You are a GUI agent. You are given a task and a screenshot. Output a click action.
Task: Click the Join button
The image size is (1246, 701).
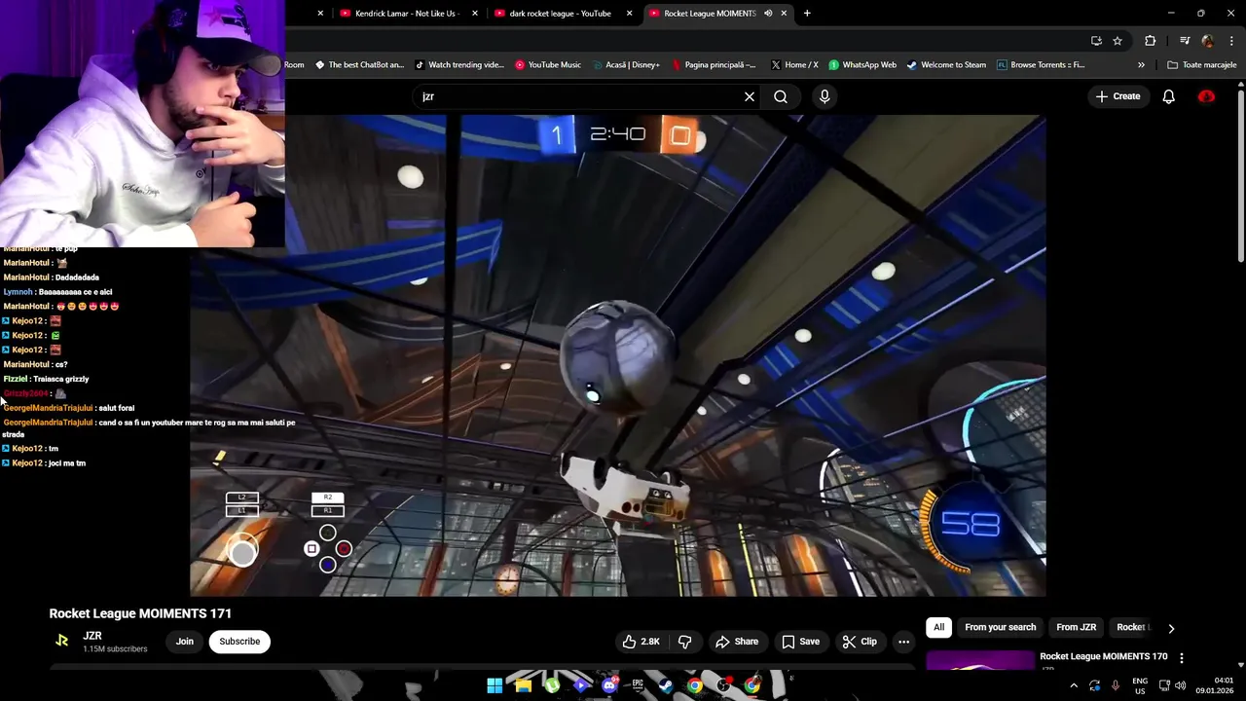184,642
